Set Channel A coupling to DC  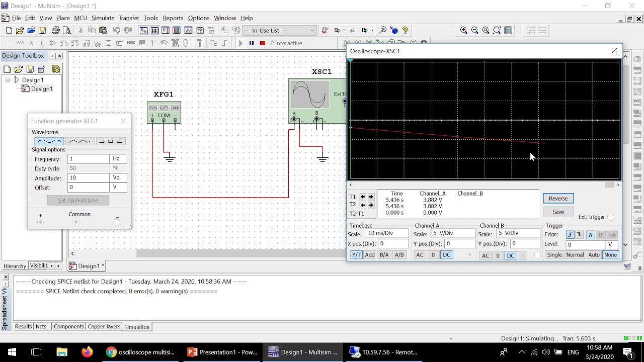[446, 255]
